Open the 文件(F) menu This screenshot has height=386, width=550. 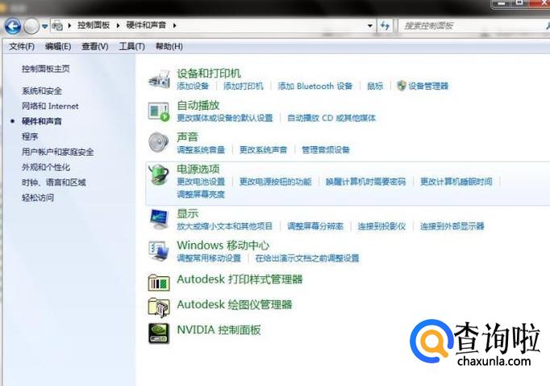[22, 46]
